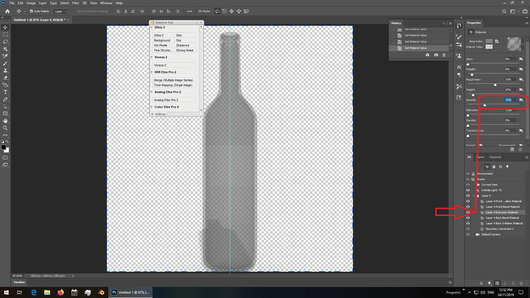Select the Eraser tool

[x=5, y=78]
